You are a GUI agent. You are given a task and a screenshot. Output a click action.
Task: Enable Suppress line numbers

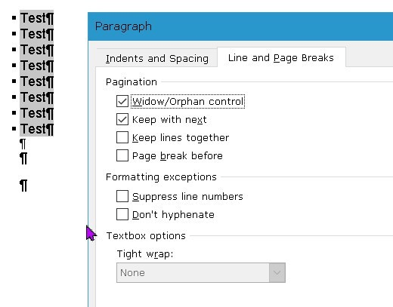[122, 196]
